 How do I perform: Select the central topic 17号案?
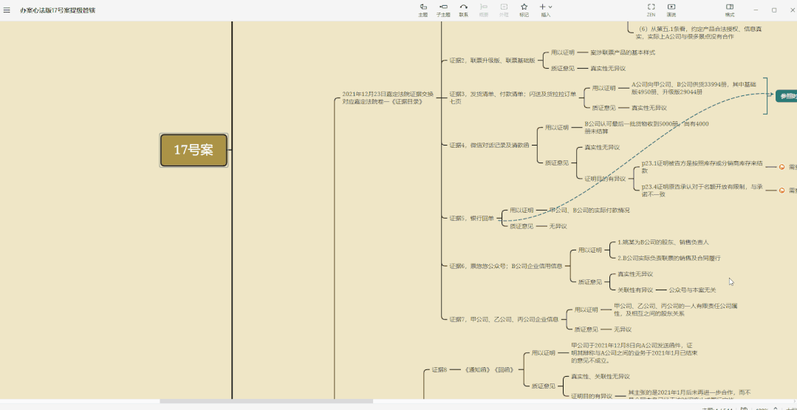(194, 150)
